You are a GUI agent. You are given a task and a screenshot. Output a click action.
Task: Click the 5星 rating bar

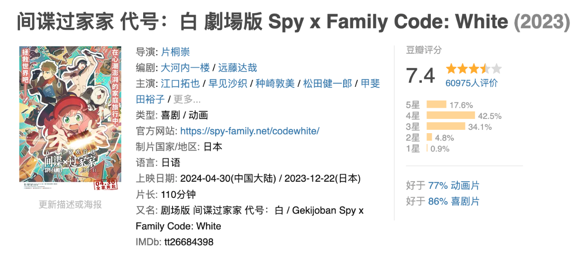click(x=437, y=105)
